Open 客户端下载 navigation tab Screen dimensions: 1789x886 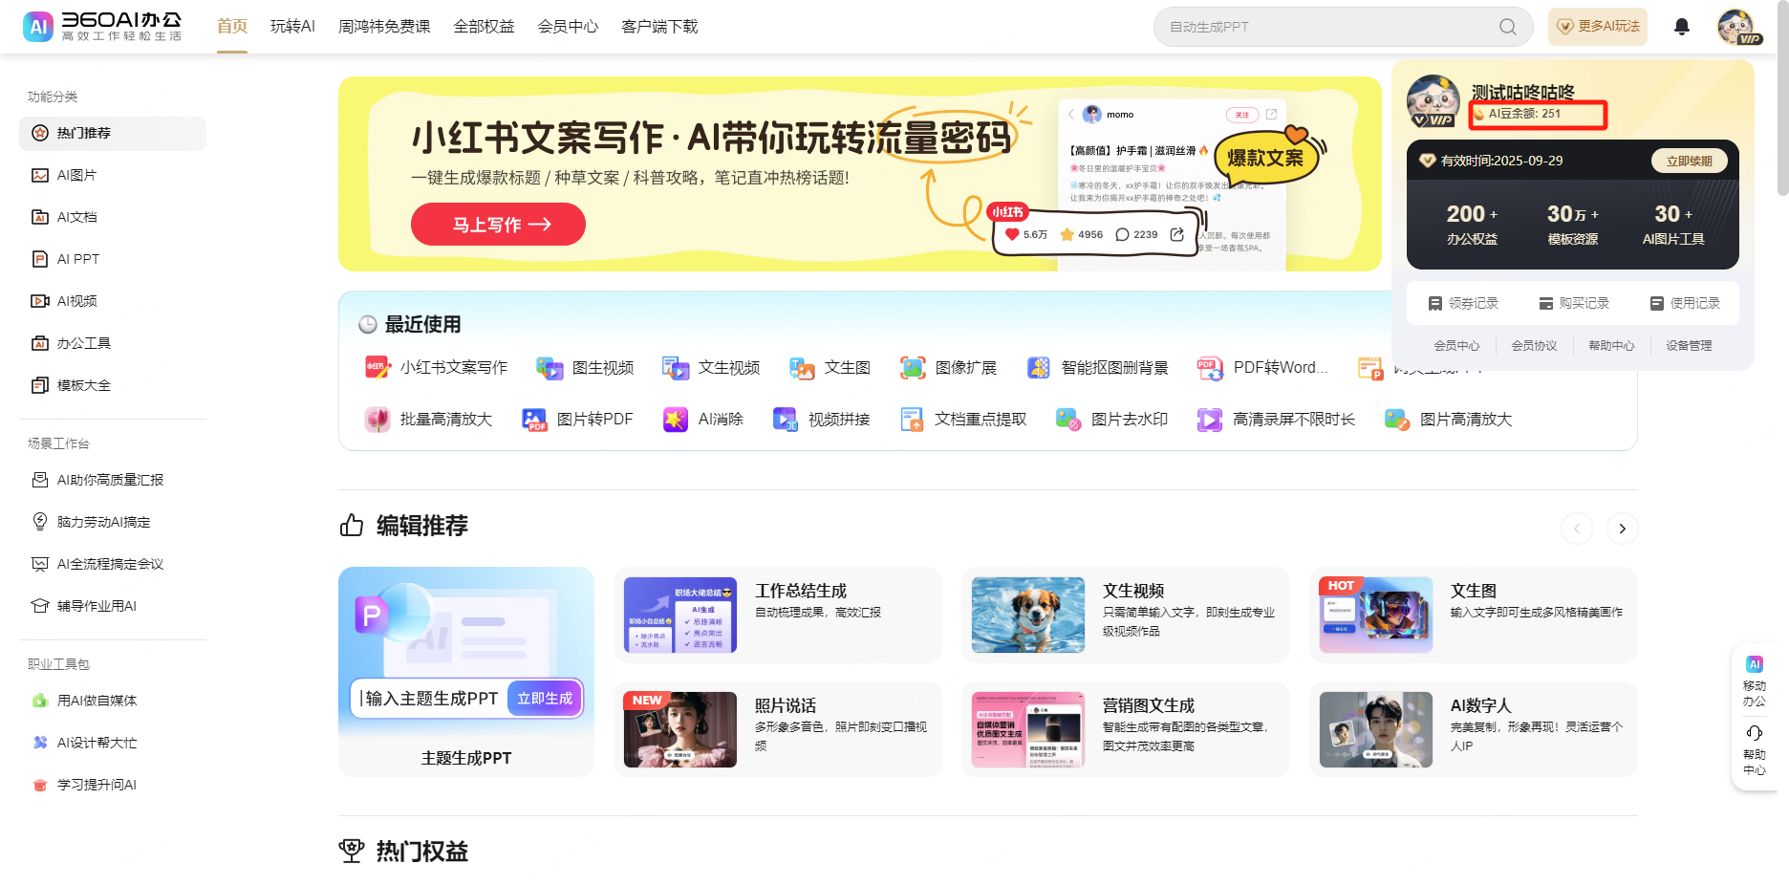pos(659,27)
